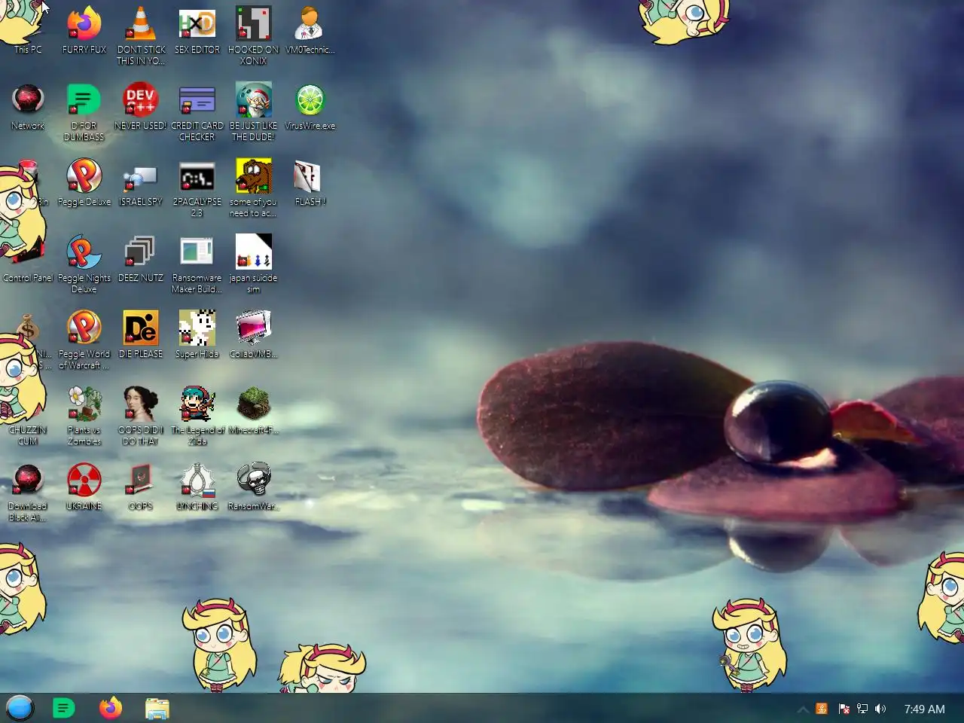Screen dimensions: 964x723
Task: Open the UKRAINE radiation symbol shortcut
Action: tap(84, 480)
